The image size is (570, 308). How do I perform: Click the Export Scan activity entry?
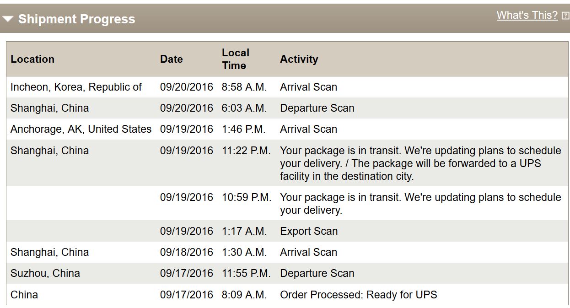(x=309, y=231)
